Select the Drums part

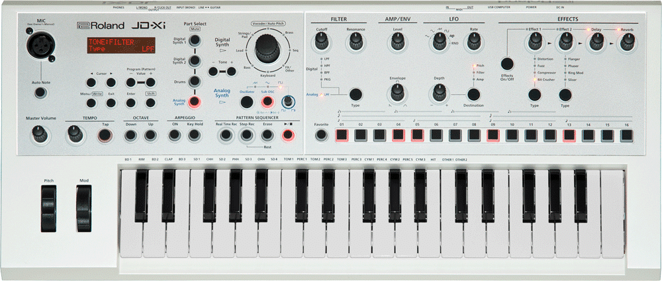(x=195, y=81)
